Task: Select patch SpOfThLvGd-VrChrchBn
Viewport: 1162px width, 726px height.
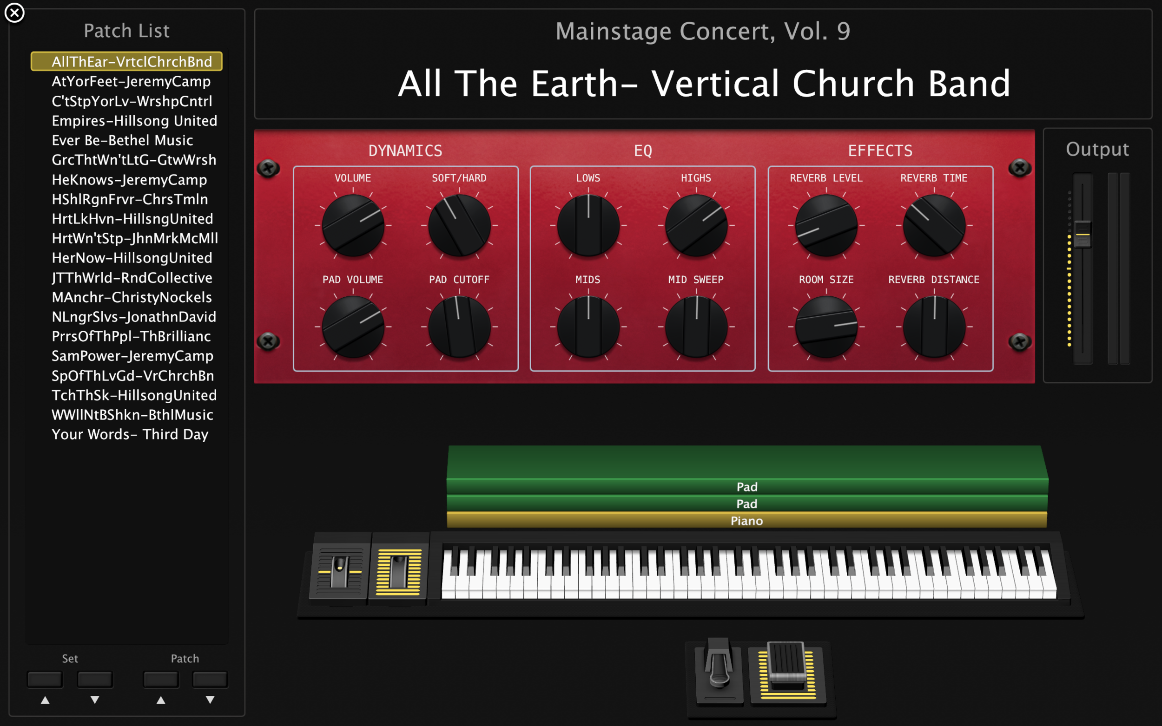Action: 127,375
